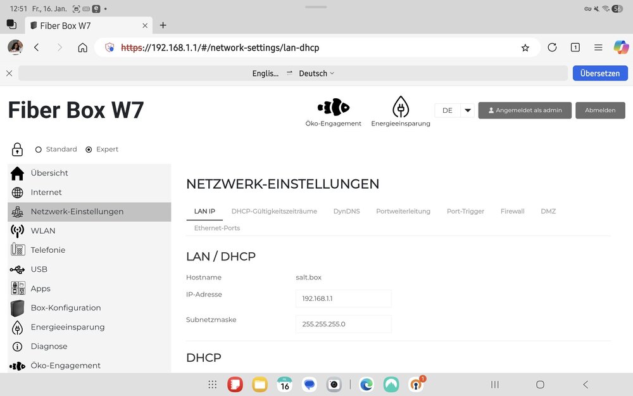Edit the IP-Adresse field 192.168.1.1

343,298
